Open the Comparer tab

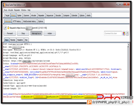pyautogui.click(x=66, y=15)
